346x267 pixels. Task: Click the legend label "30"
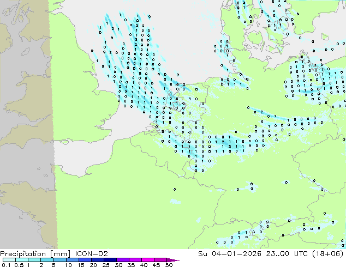118,265
